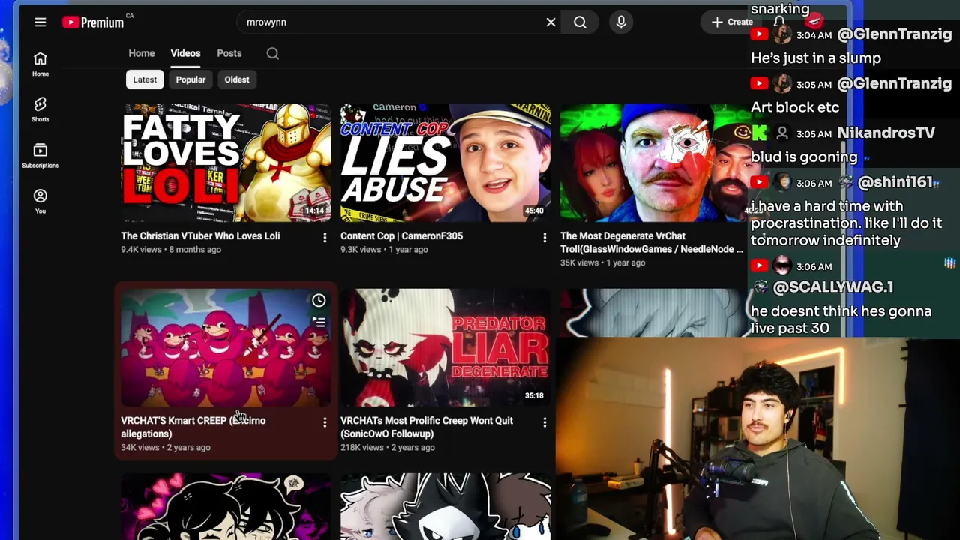Click the 35:18 duration badge
The height and width of the screenshot is (540, 960).
[534, 395]
